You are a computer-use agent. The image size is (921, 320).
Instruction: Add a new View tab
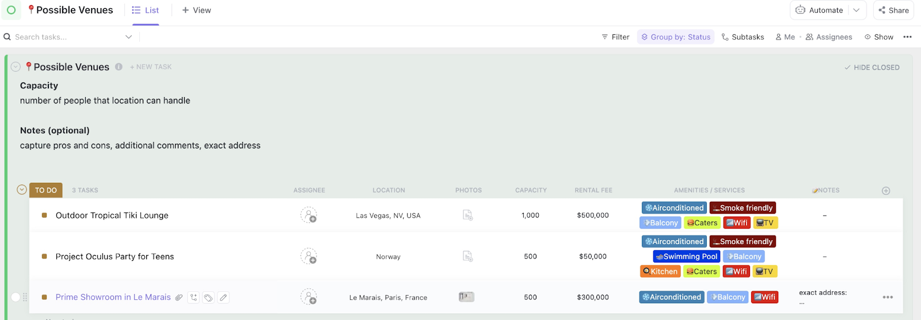click(x=196, y=10)
